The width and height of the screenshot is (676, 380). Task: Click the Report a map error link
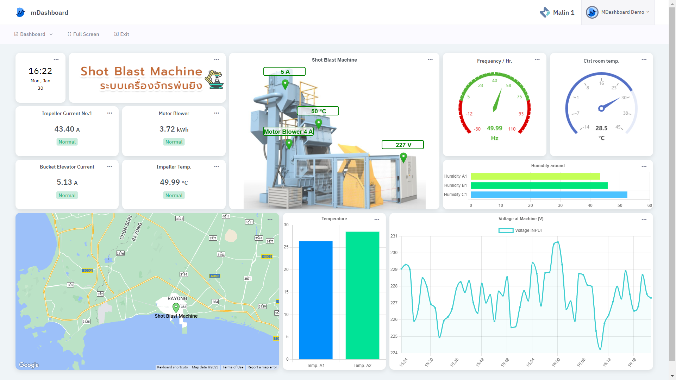[x=262, y=367]
